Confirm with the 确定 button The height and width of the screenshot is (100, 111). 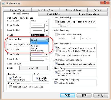click(68, 95)
